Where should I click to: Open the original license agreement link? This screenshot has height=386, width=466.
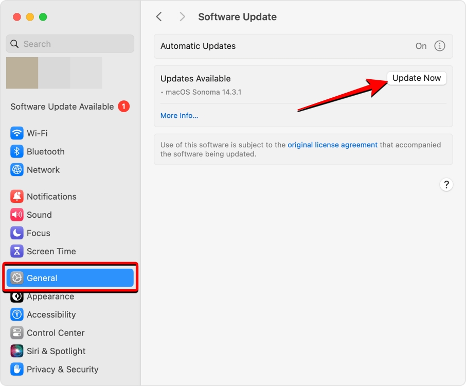pyautogui.click(x=332, y=145)
